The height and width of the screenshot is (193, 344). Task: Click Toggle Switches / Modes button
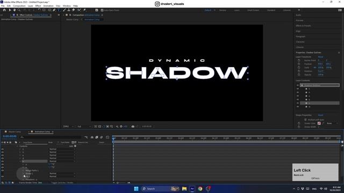tap(62, 182)
